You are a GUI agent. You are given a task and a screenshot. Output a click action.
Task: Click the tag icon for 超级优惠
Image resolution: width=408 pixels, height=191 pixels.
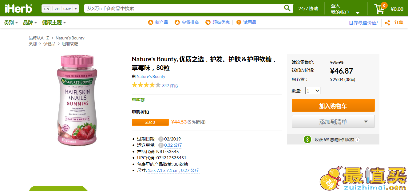[x=208, y=22]
